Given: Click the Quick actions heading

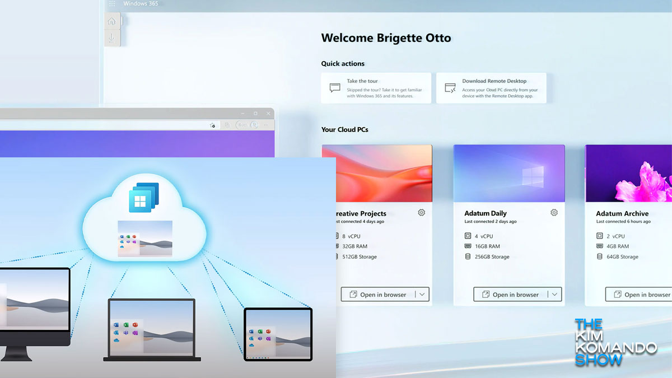Looking at the screenshot, I should click(343, 64).
